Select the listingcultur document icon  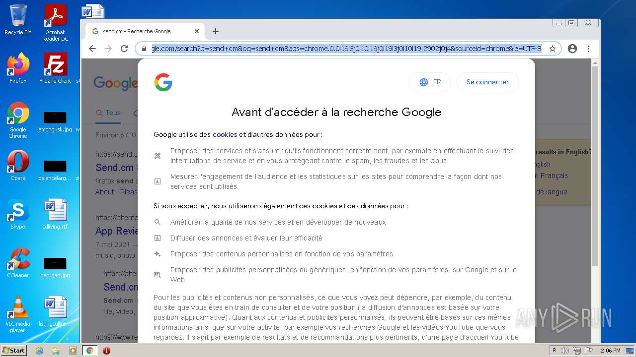point(55,311)
